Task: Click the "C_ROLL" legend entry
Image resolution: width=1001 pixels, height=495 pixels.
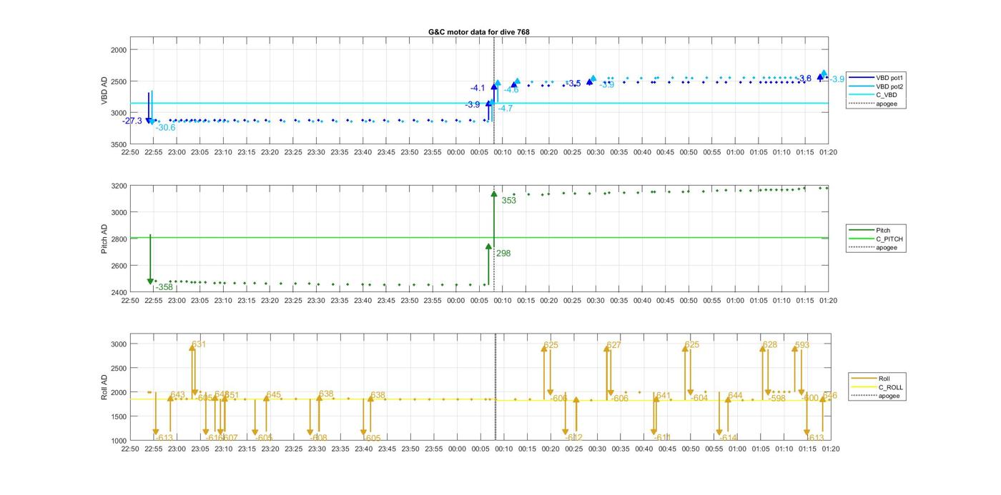Action: (890, 387)
